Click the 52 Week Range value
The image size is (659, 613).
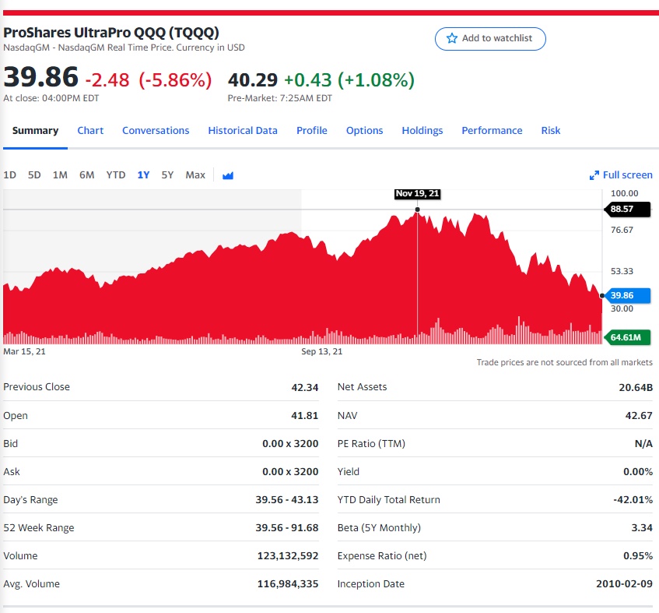[x=287, y=528]
